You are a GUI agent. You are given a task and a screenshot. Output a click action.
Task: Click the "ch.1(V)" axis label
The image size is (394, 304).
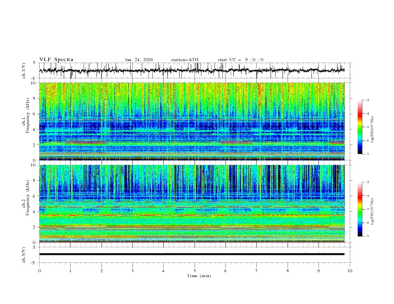(24, 71)
